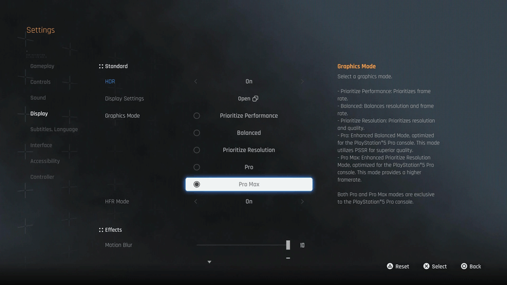The image size is (507, 285).
Task: Click the HDR setting label
Action: [x=110, y=82]
